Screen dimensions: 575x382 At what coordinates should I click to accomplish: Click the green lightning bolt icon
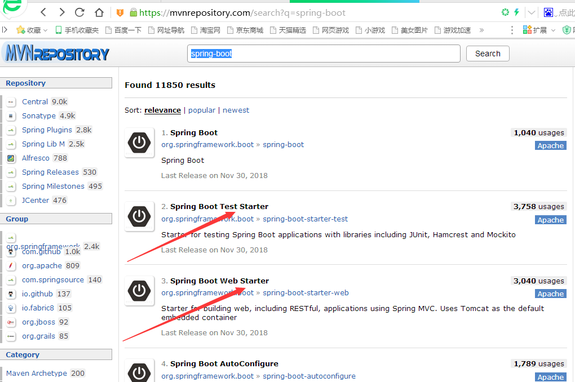(x=517, y=12)
